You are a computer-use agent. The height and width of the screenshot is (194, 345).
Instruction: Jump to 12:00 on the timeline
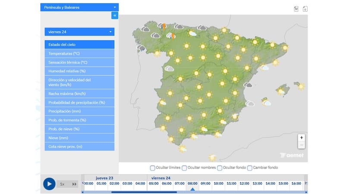(245, 184)
